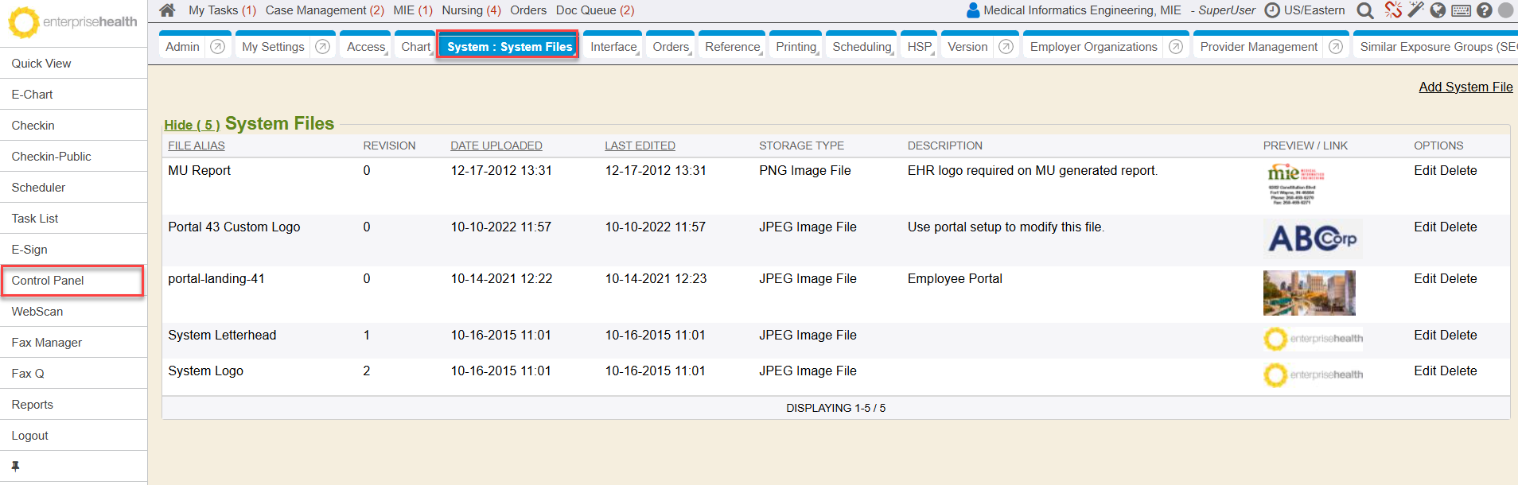The width and height of the screenshot is (1518, 485).
Task: Open the Scheduling tab menu
Action: [x=862, y=47]
